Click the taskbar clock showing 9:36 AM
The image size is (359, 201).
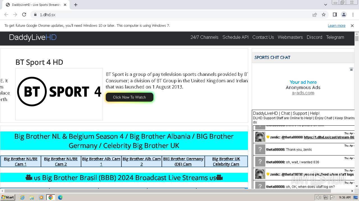click(x=345, y=197)
